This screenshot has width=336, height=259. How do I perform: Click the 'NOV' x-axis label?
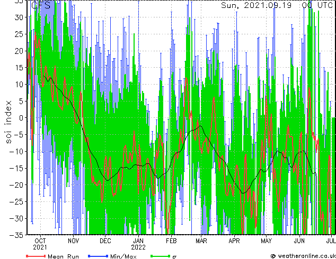pyautogui.click(x=73, y=241)
